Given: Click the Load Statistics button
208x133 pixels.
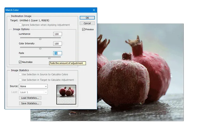Looking at the screenshot, I should [x=30, y=98].
